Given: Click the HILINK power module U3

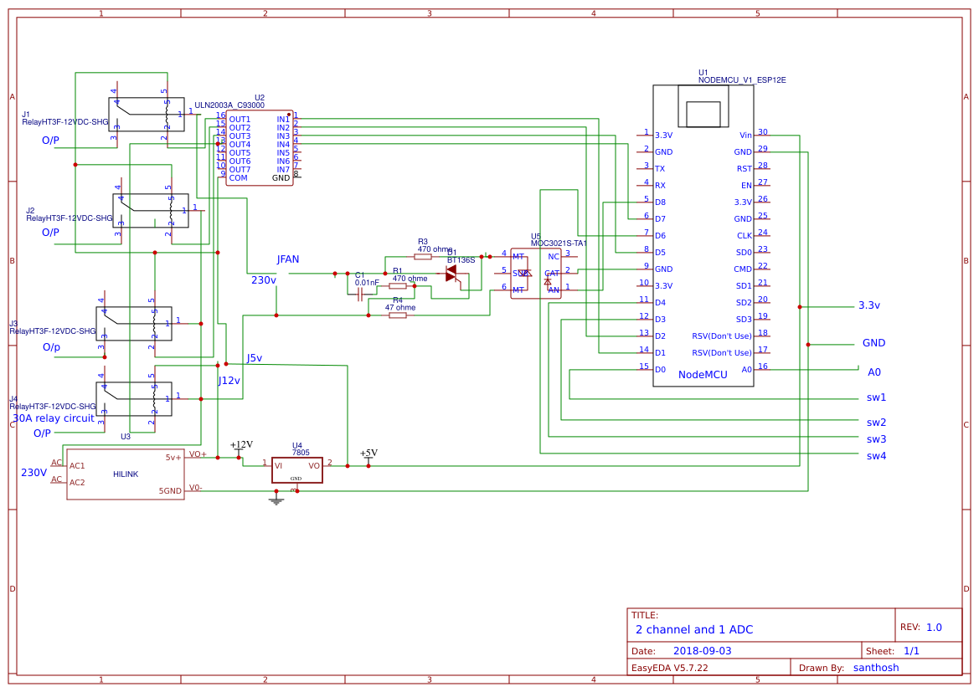Looking at the screenshot, I should (124, 474).
